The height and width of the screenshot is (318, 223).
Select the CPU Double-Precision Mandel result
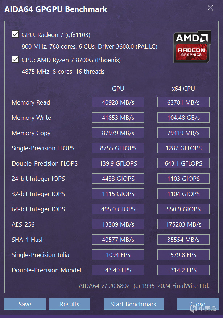point(183,270)
